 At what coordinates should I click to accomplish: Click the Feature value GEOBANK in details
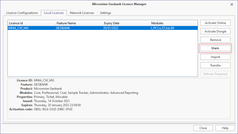point(41,84)
